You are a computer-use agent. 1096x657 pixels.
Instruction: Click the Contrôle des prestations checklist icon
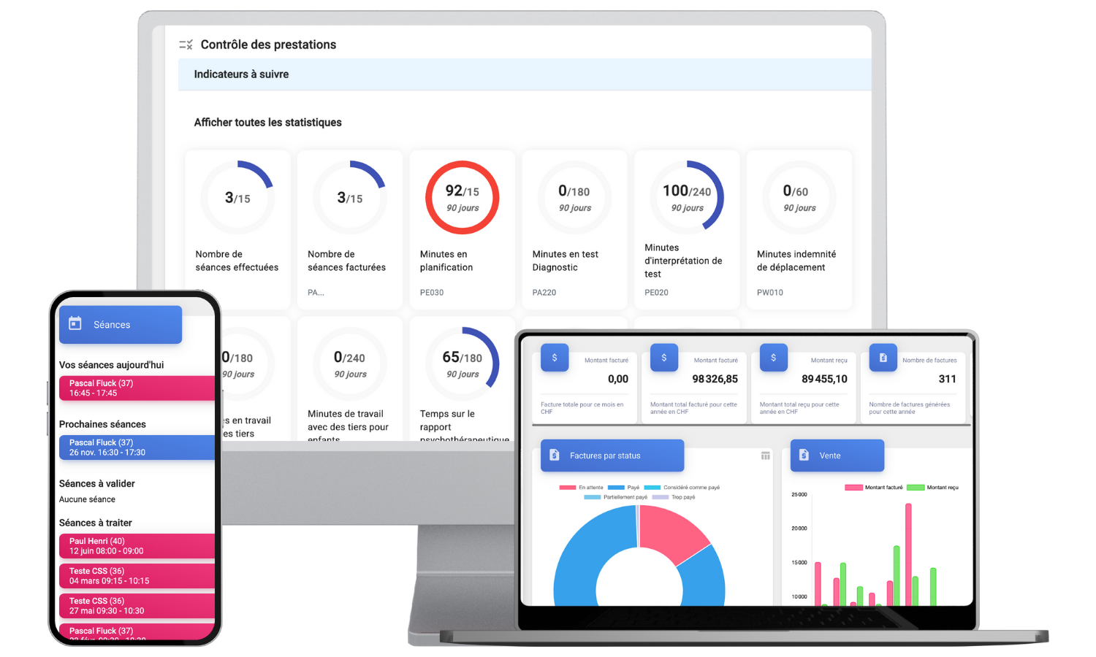[186, 45]
